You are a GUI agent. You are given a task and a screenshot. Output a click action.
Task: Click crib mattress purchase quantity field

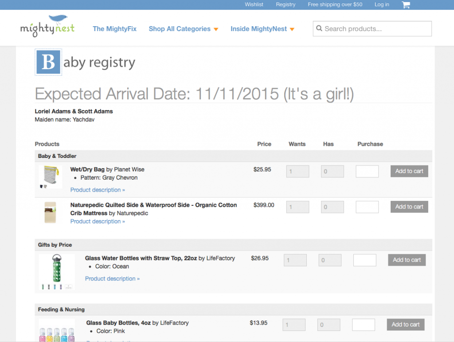pos(367,207)
